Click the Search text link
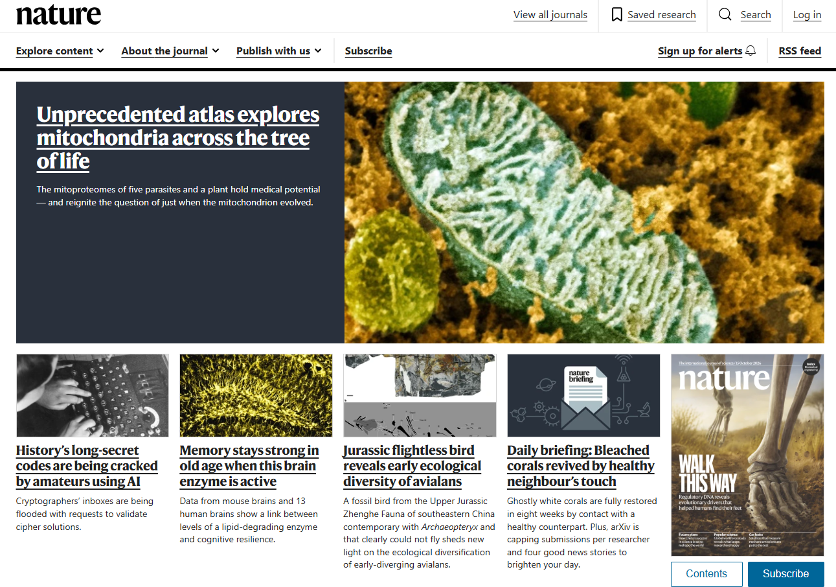Image resolution: width=836 pixels, height=587 pixels. click(x=756, y=15)
